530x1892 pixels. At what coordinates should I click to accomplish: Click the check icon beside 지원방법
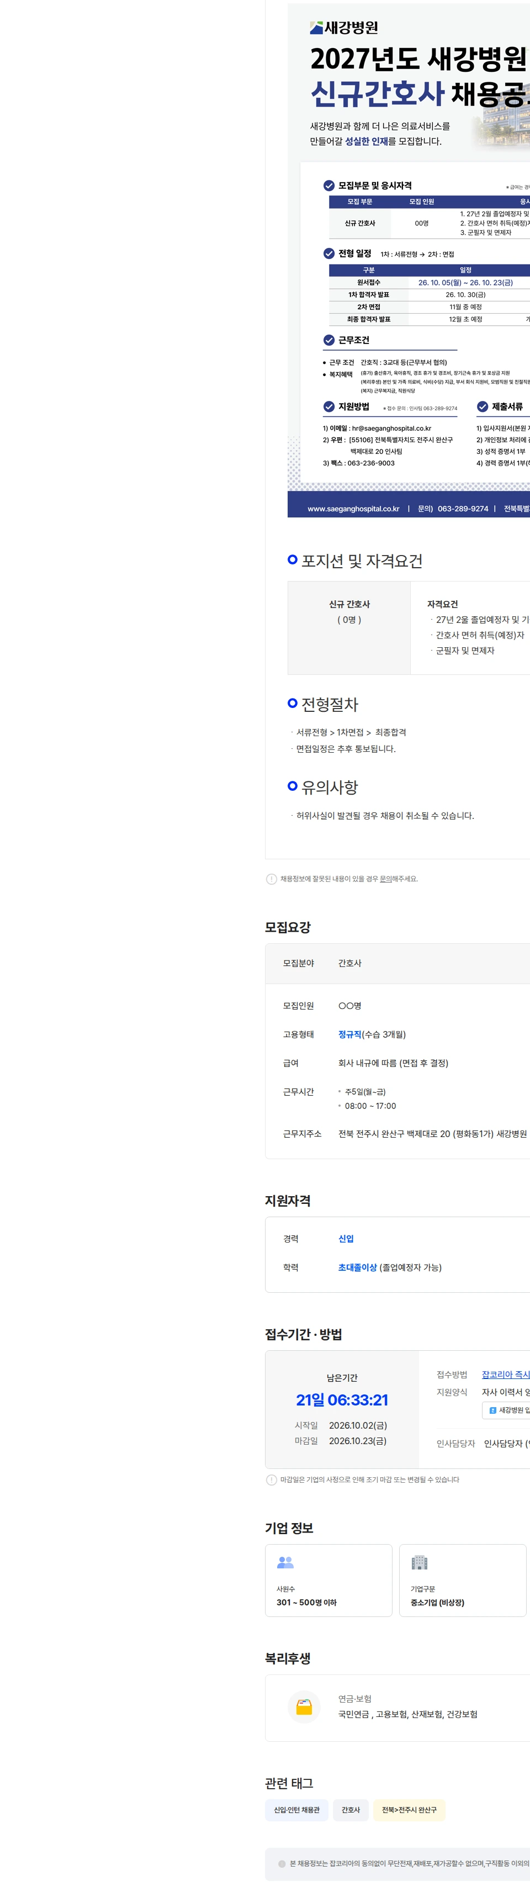click(x=329, y=407)
